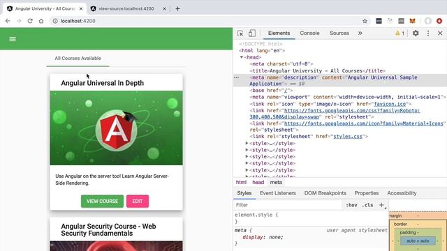This screenshot has height=251, width=447.
Task: Expand the third style element
Action: (x=247, y=157)
